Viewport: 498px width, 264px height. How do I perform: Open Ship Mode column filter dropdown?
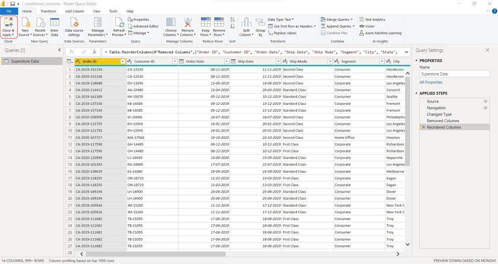(330, 61)
